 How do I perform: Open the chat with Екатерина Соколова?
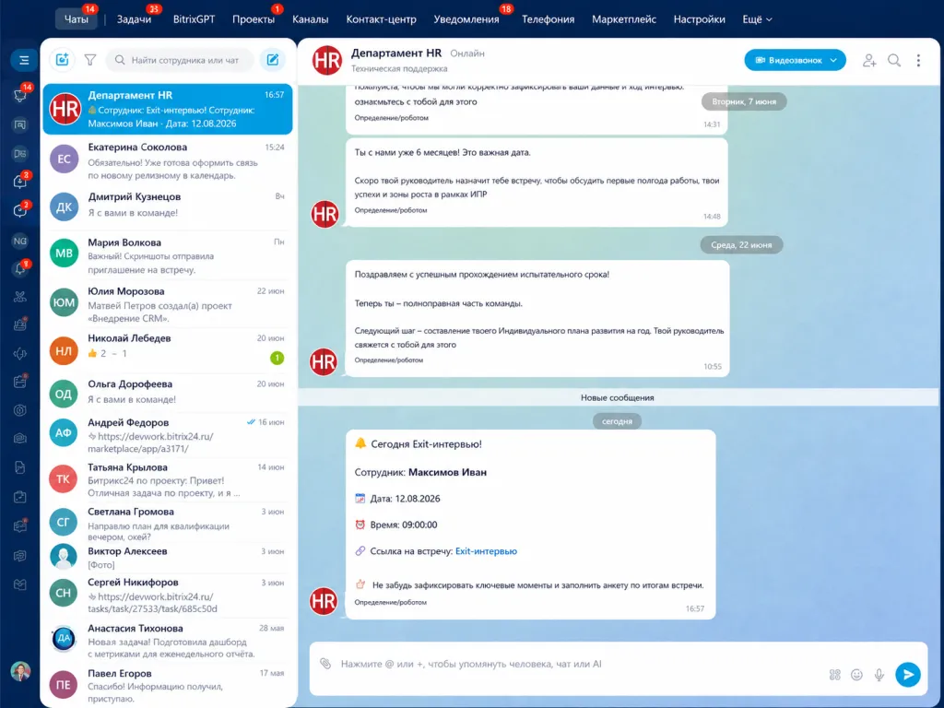168,160
